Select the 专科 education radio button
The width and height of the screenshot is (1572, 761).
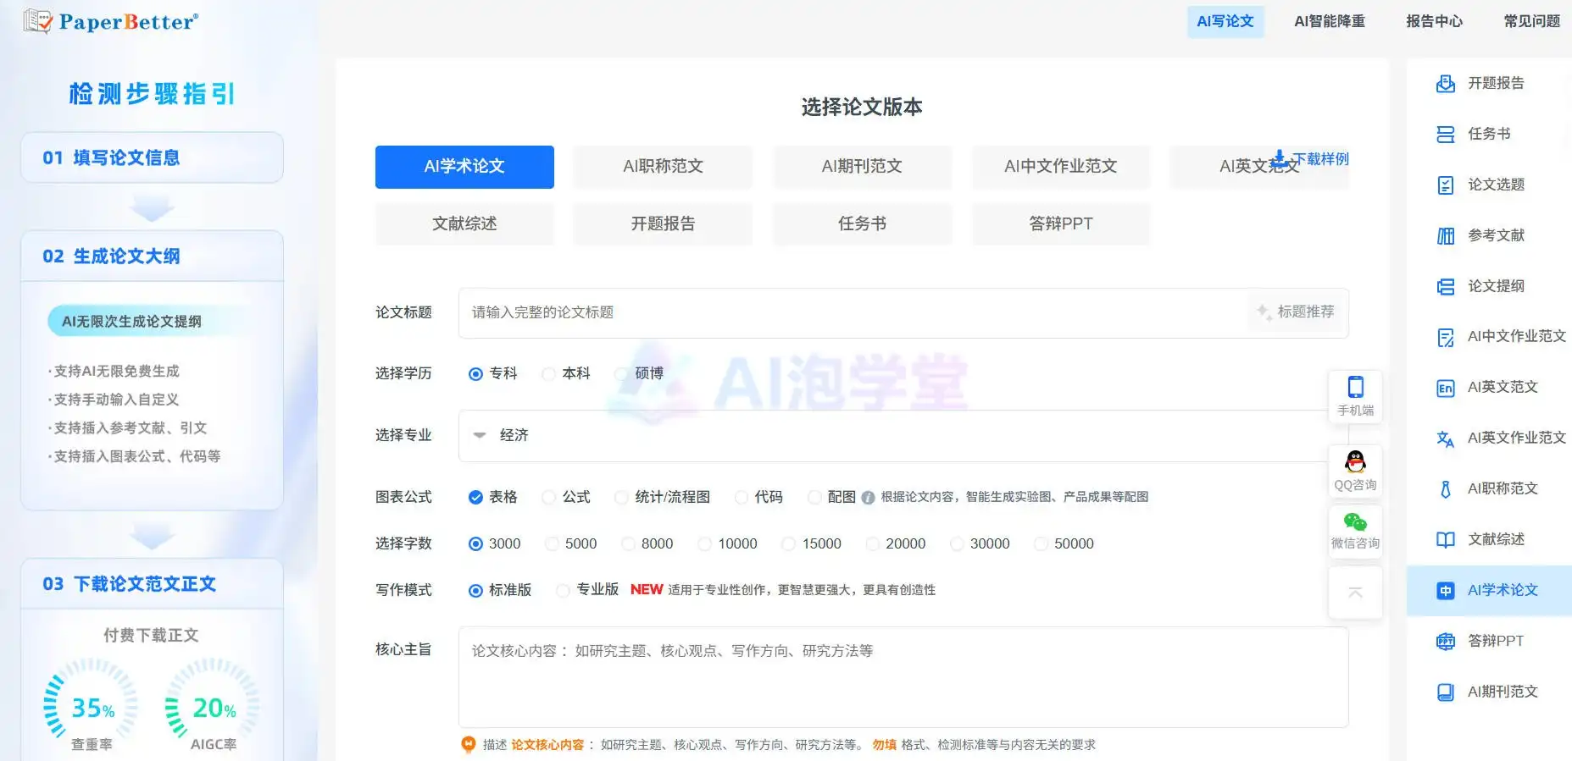(x=475, y=374)
